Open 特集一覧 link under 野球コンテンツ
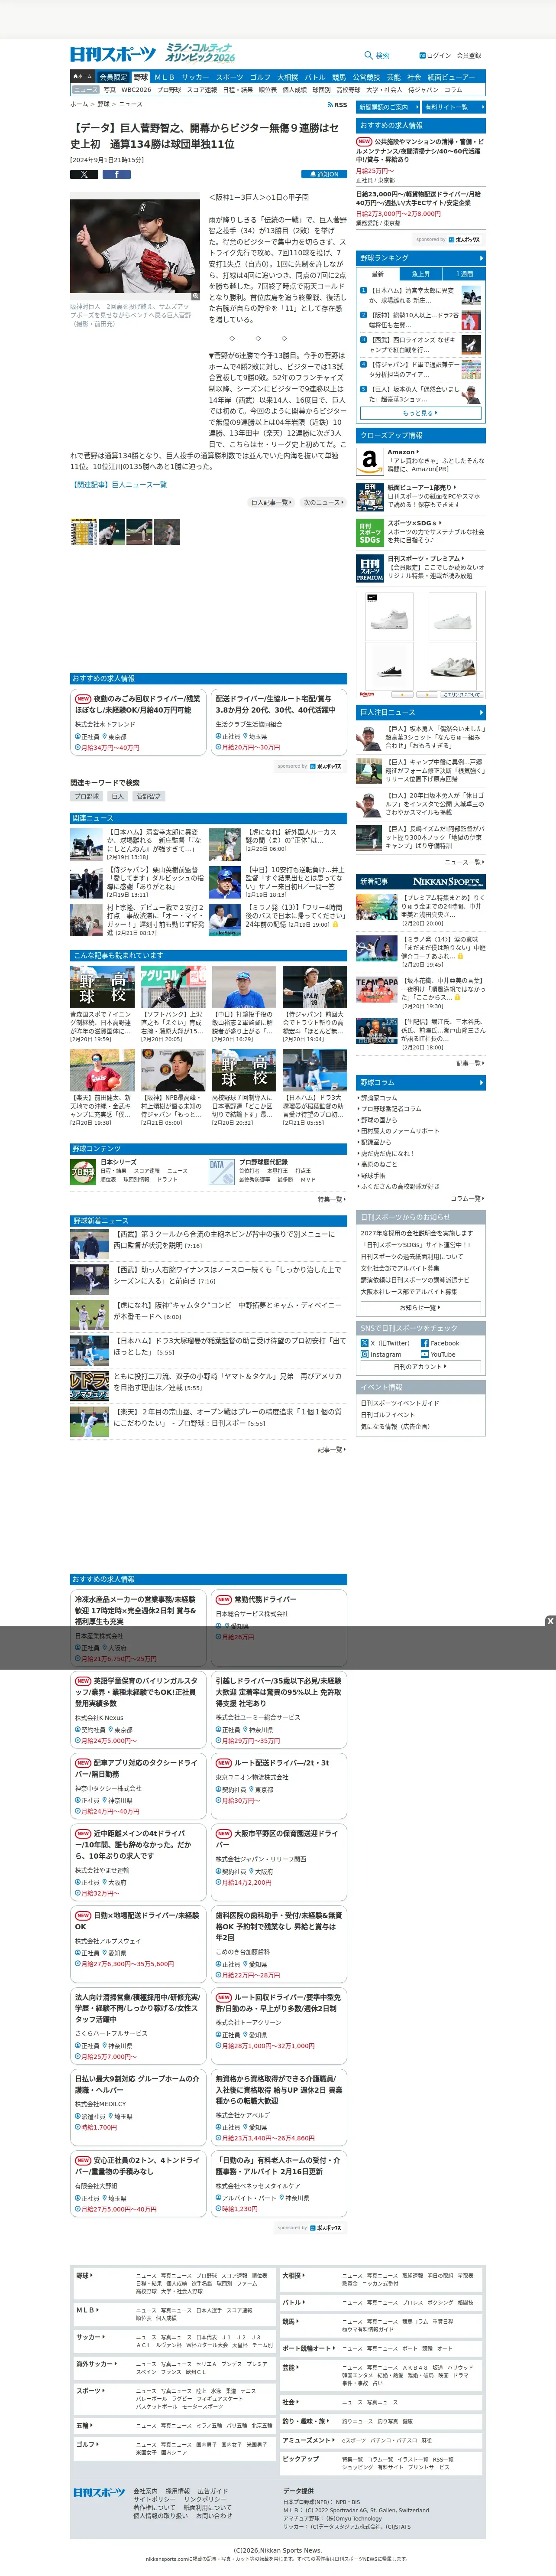 pos(333,1199)
